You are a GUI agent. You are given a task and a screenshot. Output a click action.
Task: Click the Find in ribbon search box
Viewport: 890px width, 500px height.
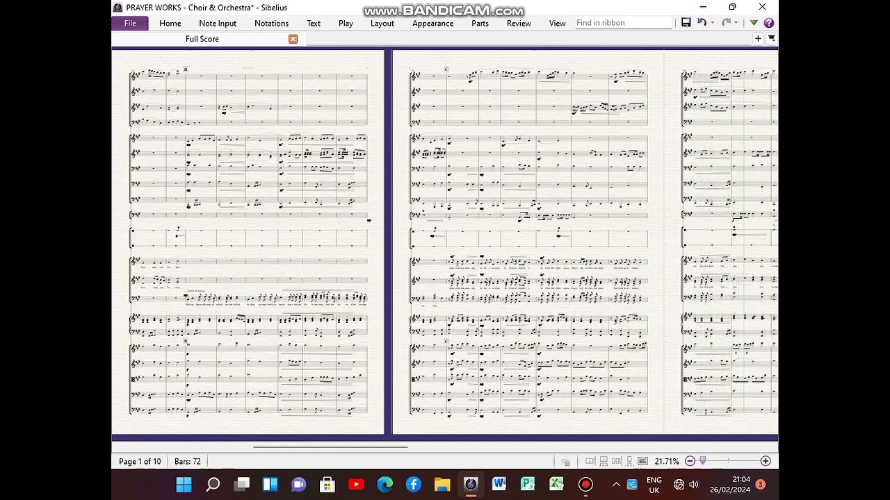click(x=624, y=23)
